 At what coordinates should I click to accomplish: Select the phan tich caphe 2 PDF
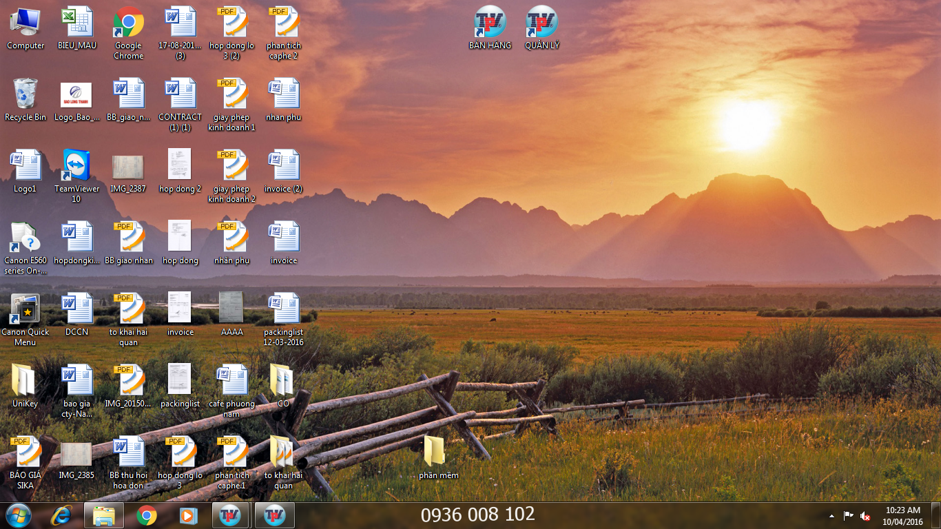284,33
